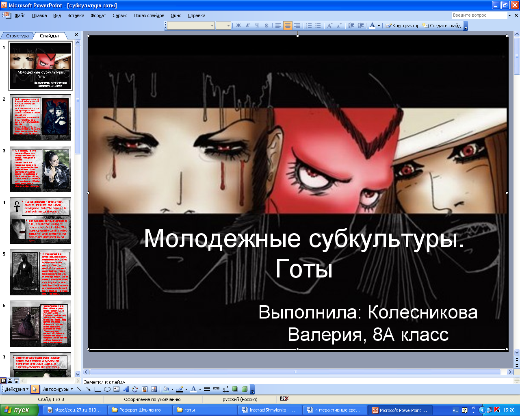The height and width of the screenshot is (416, 520).
Task: Open the Действия drawing menu
Action: [17, 389]
